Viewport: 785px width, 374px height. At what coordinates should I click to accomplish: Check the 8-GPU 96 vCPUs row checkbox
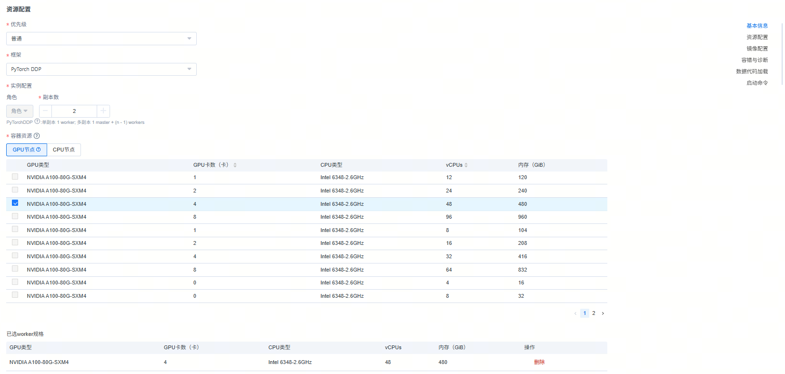pyautogui.click(x=15, y=216)
